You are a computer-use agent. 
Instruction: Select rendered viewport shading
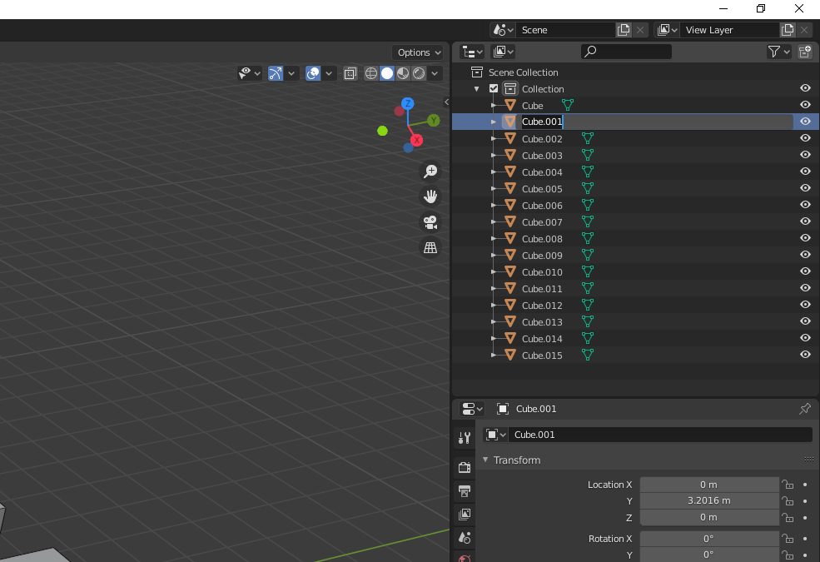(x=419, y=73)
